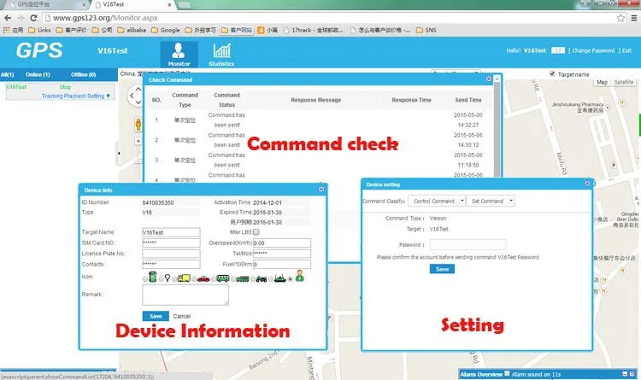Switch map to Map view
641x380 pixels.
tap(602, 82)
